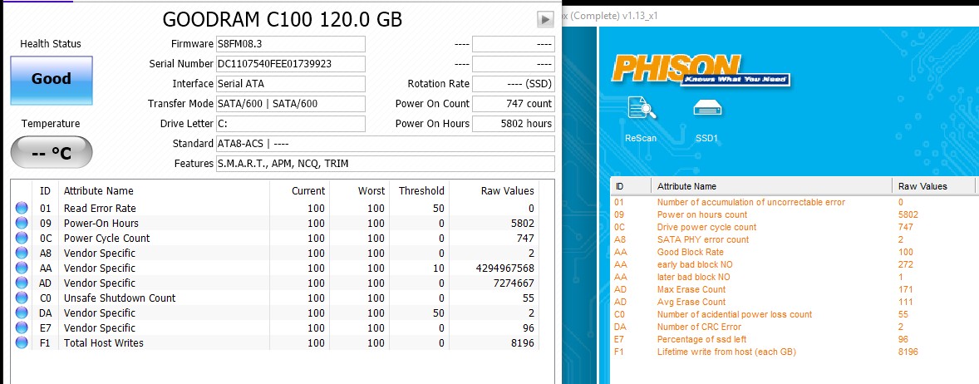The width and height of the screenshot is (979, 384).
Task: Click the status orb for Power Cycle Count
Action: click(22, 238)
